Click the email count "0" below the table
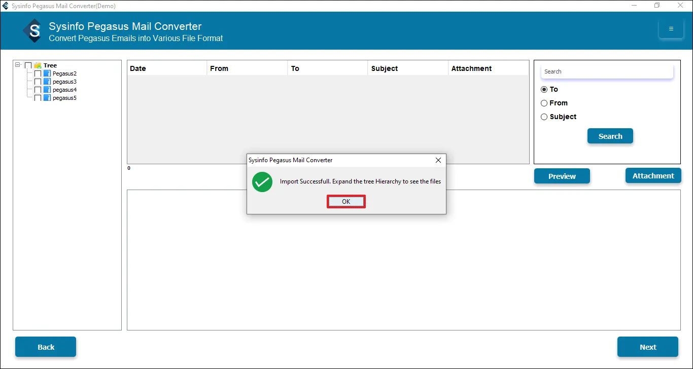This screenshot has height=369, width=693. (x=129, y=168)
